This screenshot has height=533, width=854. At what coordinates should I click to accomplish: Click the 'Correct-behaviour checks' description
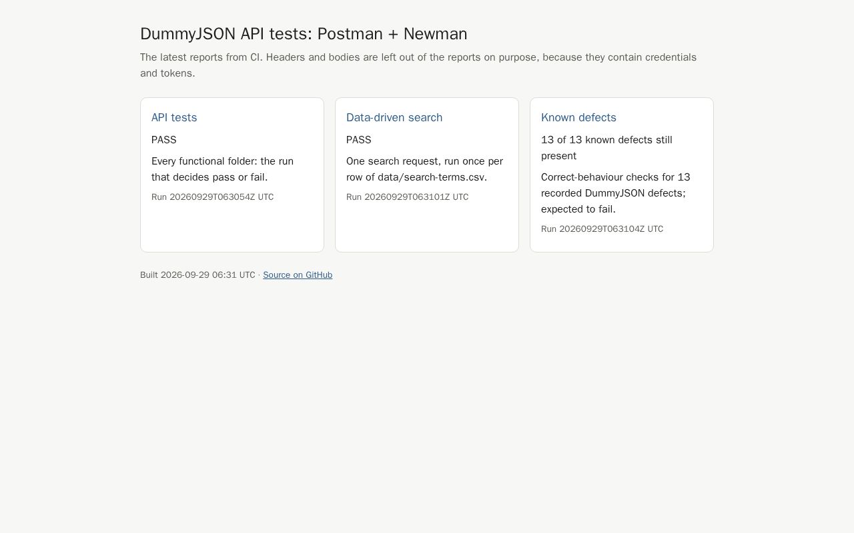[615, 193]
